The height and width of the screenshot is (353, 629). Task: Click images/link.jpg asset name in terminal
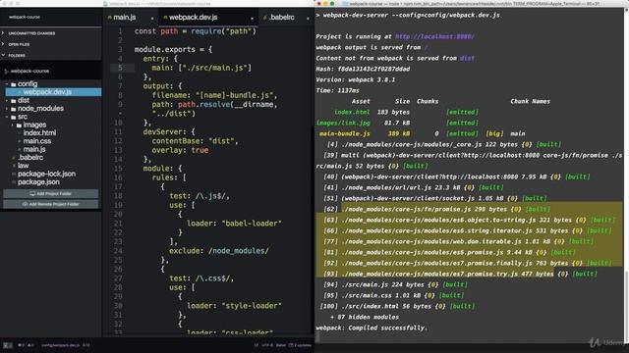343,123
